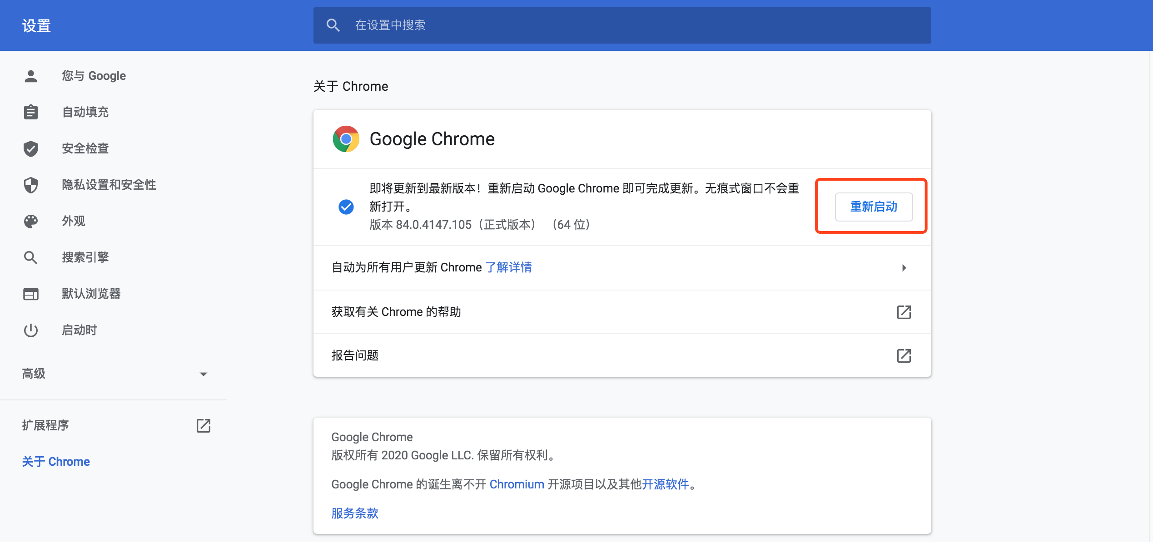Click the 高级 label in the sidebar
The width and height of the screenshot is (1153, 542).
coord(34,374)
